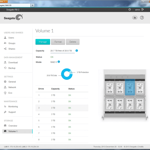Open the Groups page
The image size is (150, 150).
(x=12, y=43)
